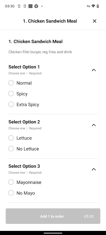Collapse the Select Option 2 section
The image size is (106, 235).
(x=94, y=125)
